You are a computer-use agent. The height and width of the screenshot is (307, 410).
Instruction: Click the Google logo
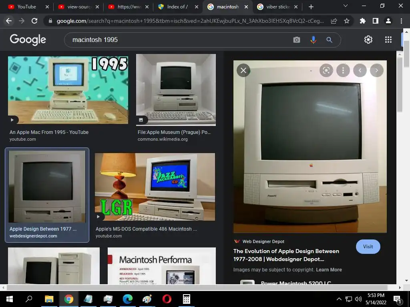(28, 40)
